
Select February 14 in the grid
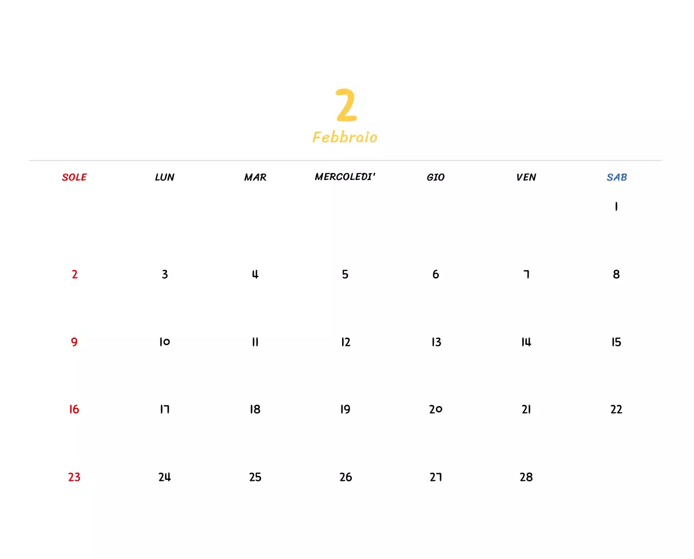coord(526,342)
